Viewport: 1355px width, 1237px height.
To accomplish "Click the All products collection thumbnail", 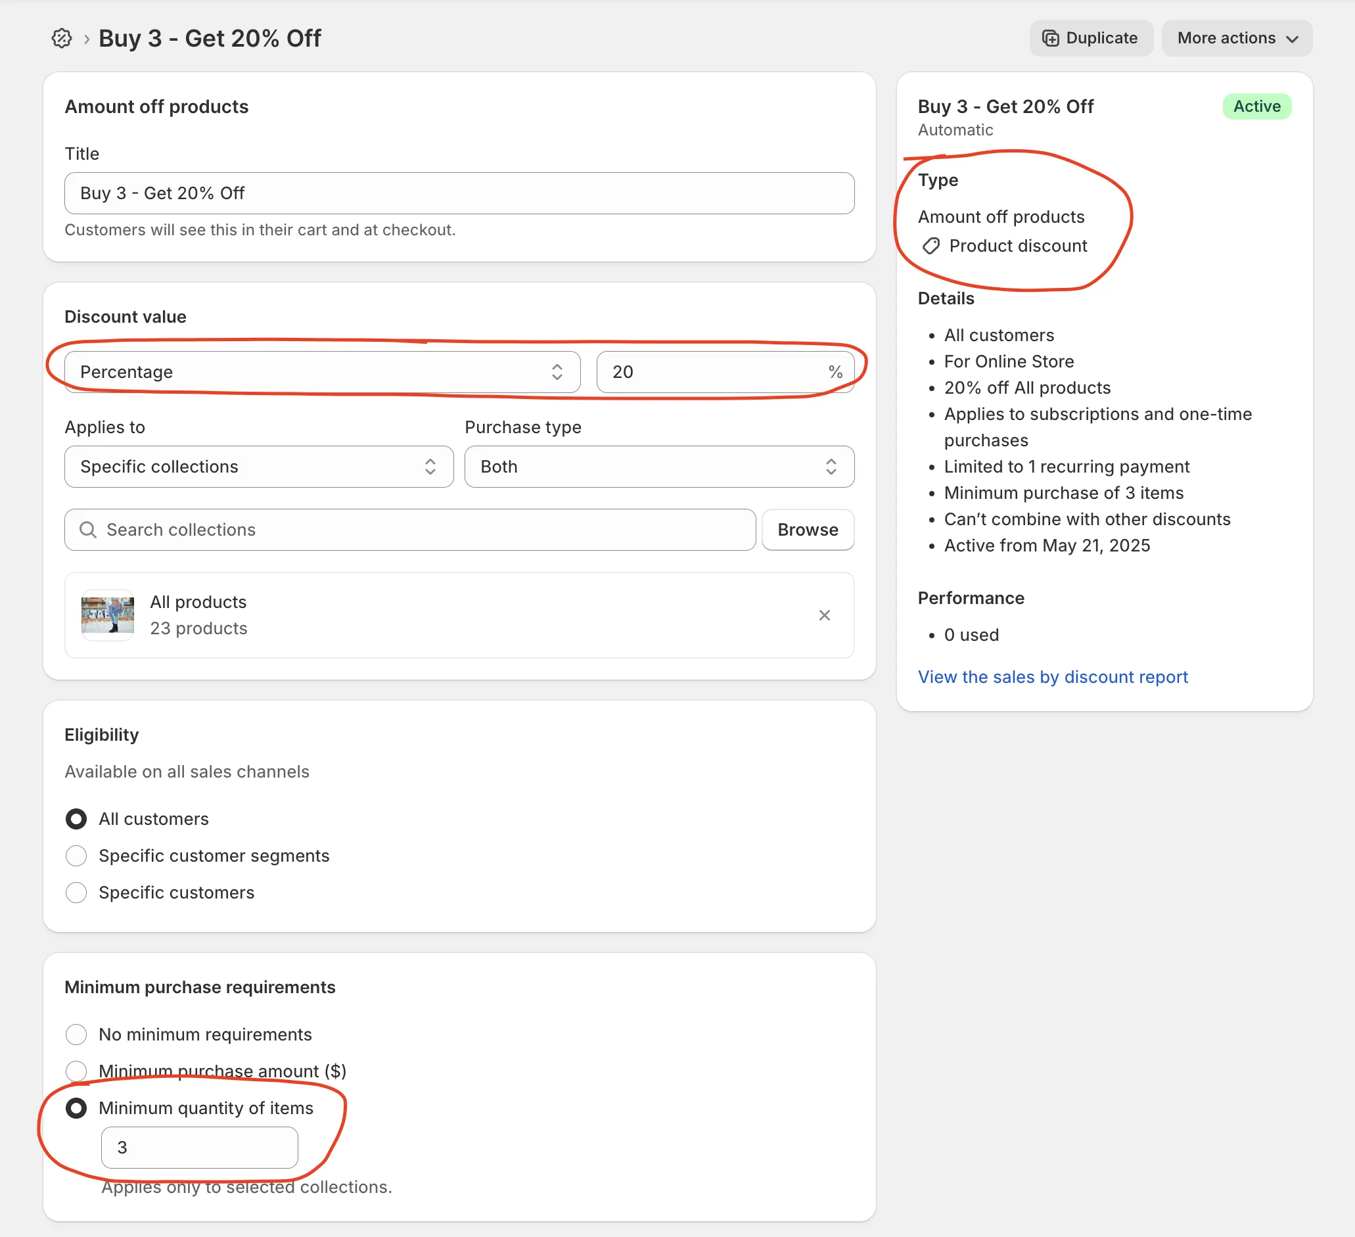I will pyautogui.click(x=108, y=615).
